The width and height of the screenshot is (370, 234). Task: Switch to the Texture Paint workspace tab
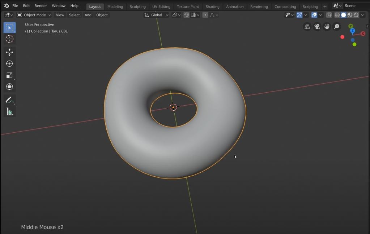pos(188,6)
